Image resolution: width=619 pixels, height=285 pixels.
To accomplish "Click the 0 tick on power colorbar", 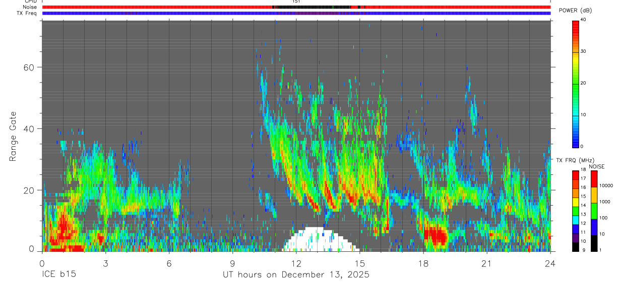I will (x=582, y=146).
